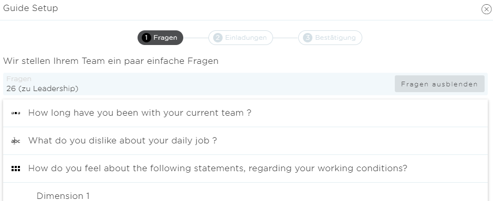
Task: Select 'How long have you been with your current team' question
Action: pos(246,113)
